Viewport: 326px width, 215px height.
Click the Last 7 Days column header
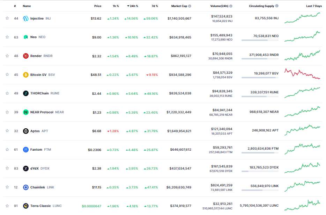pos(314,6)
